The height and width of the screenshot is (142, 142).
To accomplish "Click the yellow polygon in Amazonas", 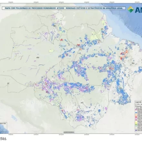I will (x=51, y=51).
